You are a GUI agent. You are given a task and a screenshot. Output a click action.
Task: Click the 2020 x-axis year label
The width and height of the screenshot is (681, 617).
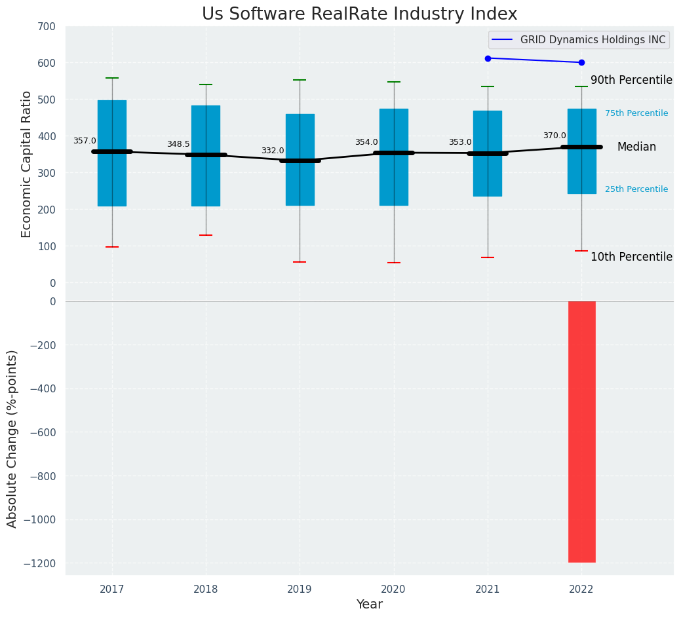click(393, 589)
